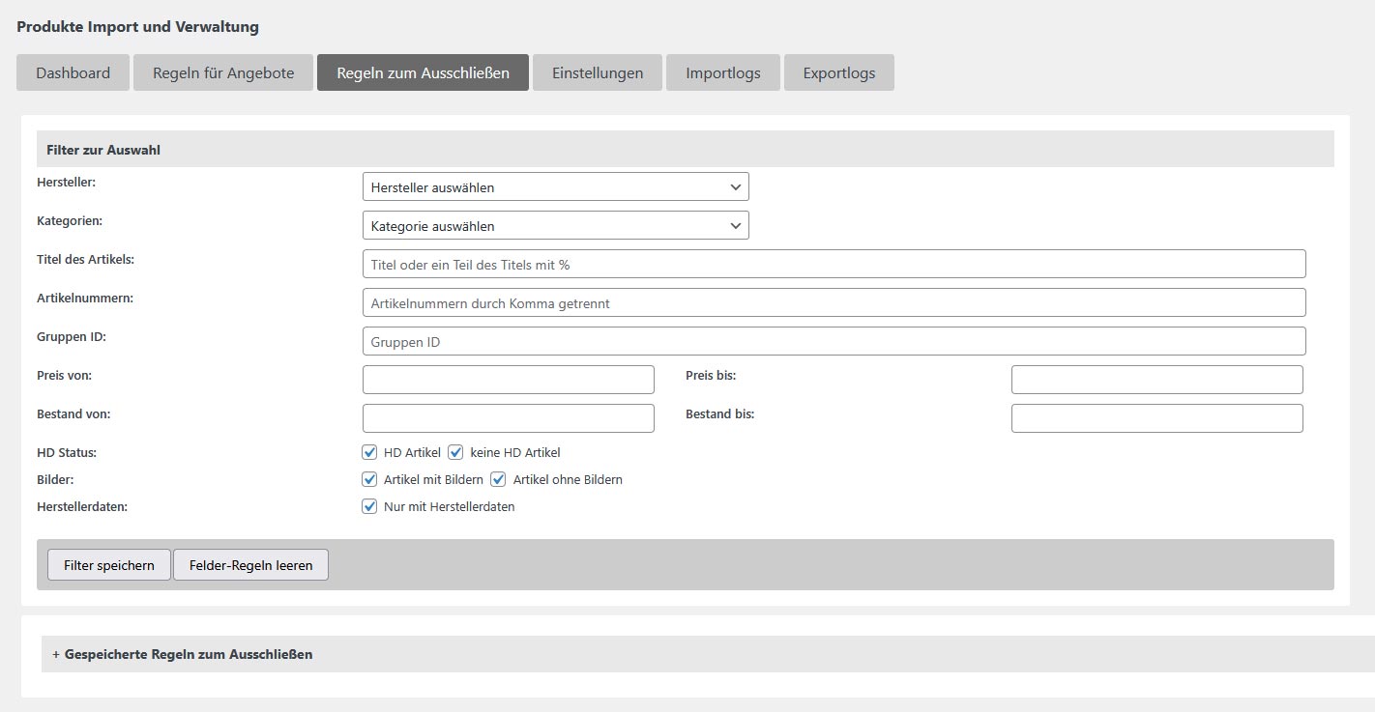Open the Dashboard tab
The height and width of the screenshot is (712, 1375).
(73, 72)
